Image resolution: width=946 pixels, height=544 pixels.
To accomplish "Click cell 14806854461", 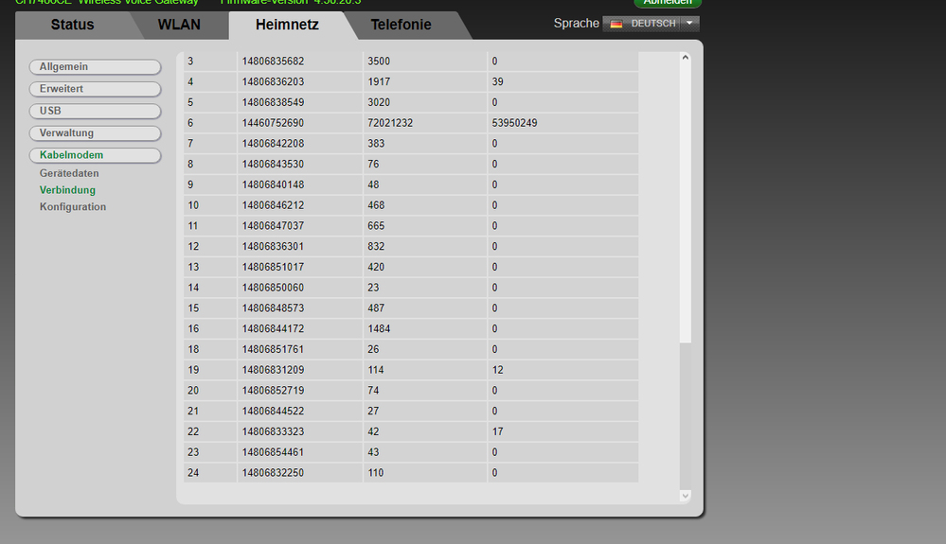I will [300, 452].
